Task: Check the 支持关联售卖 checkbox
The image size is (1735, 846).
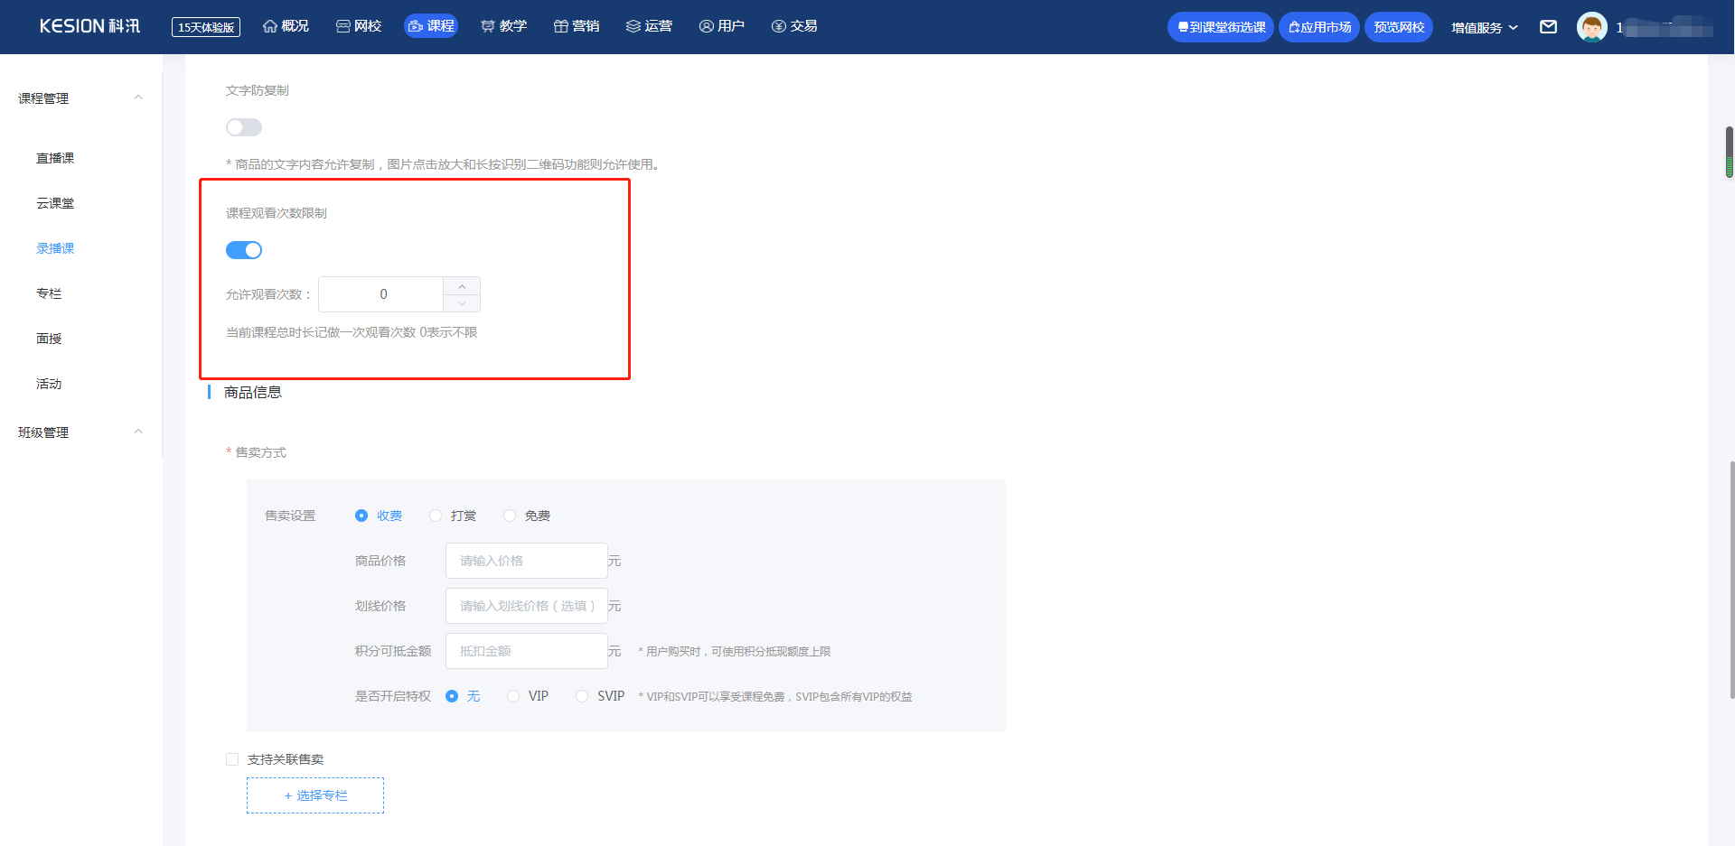Action: click(x=232, y=759)
